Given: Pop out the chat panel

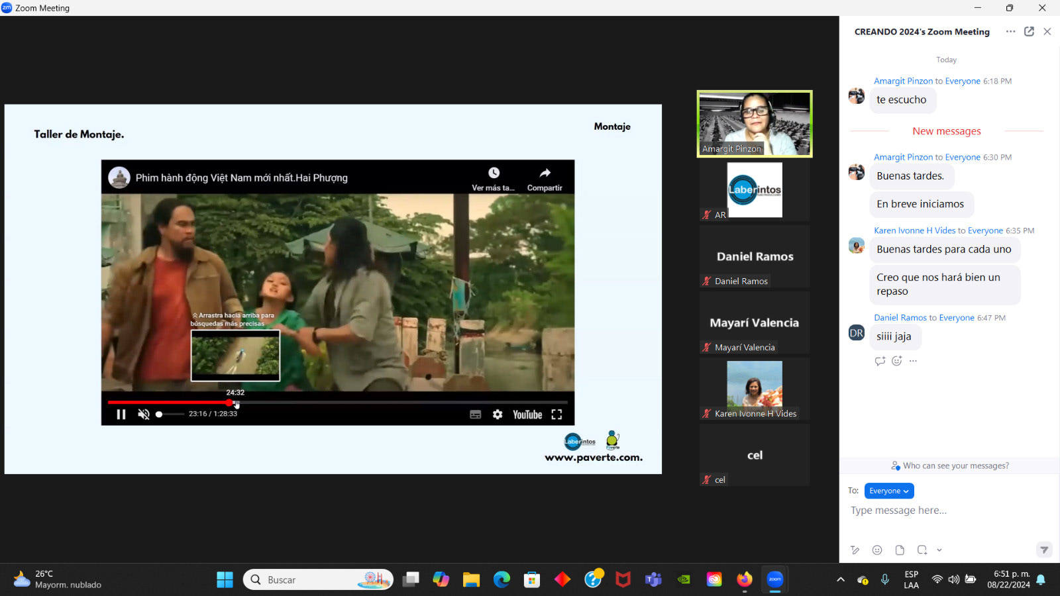Looking at the screenshot, I should 1029,32.
